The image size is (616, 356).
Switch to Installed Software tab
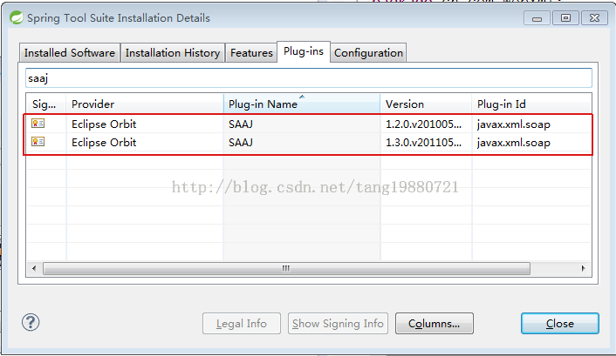(x=70, y=53)
